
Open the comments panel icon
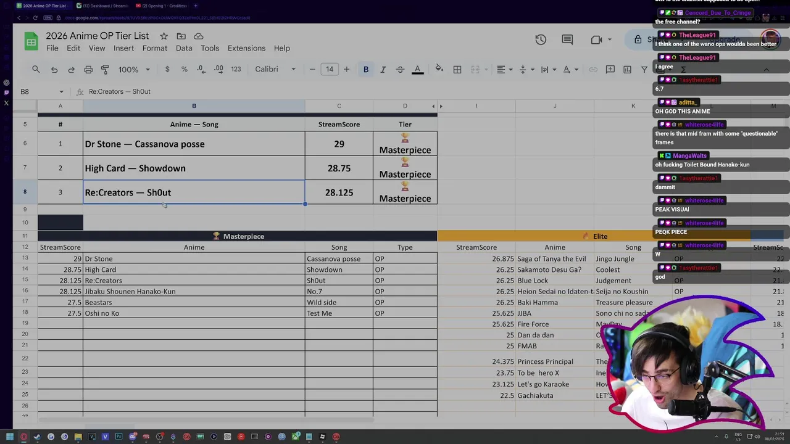[567, 39]
